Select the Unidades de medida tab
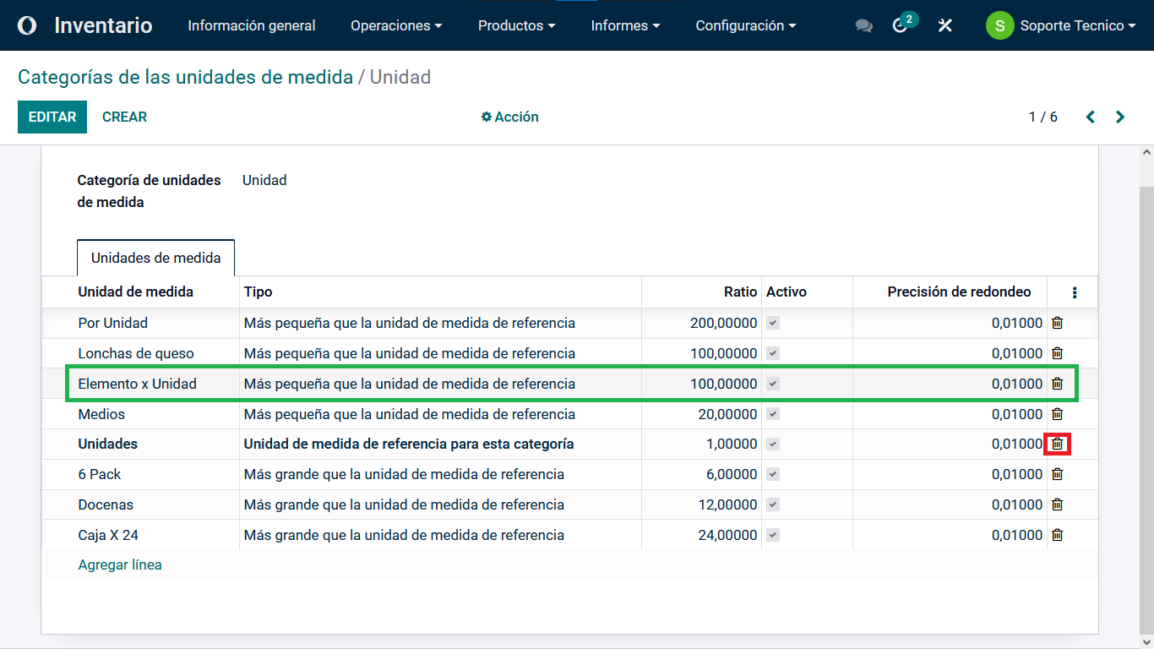This screenshot has height=649, width=1154. (x=156, y=258)
